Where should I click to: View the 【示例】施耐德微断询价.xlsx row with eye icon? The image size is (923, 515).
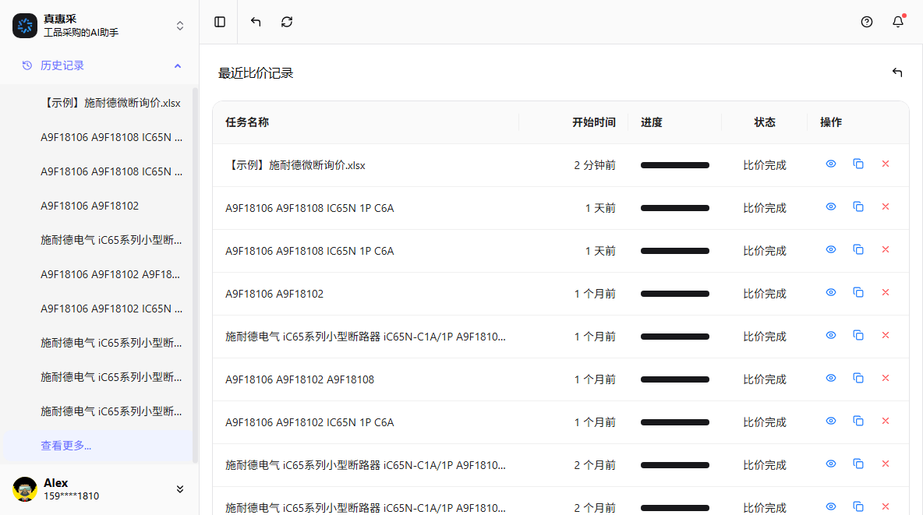pos(831,164)
